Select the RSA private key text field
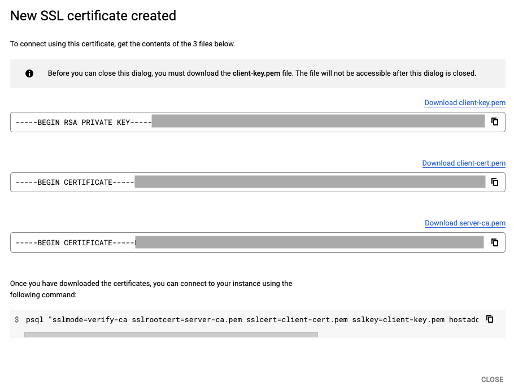 pos(226,122)
